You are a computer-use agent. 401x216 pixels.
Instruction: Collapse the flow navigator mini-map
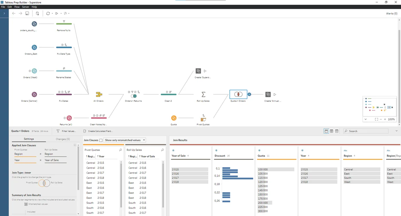(x=365, y=119)
